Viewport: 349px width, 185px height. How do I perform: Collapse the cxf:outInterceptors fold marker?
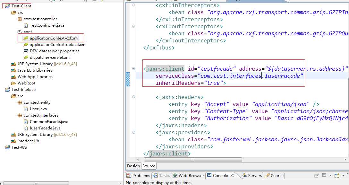[x=133, y=26]
